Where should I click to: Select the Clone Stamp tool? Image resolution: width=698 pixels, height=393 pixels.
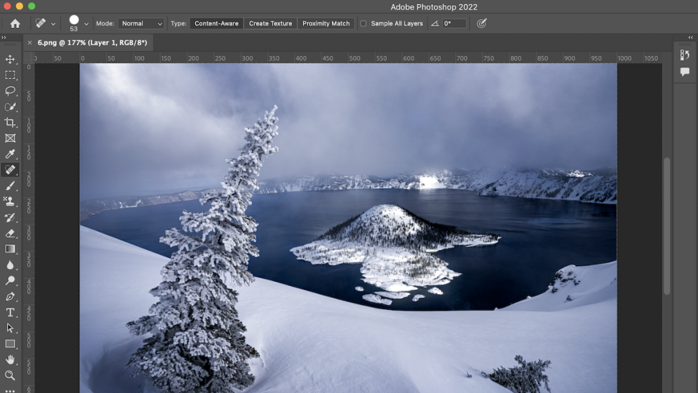[10, 201]
